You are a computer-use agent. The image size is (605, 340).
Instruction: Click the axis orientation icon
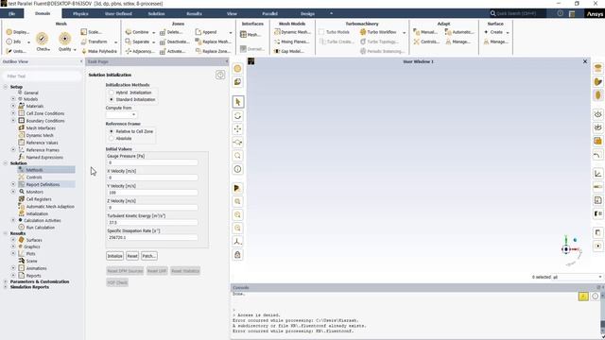click(237, 242)
